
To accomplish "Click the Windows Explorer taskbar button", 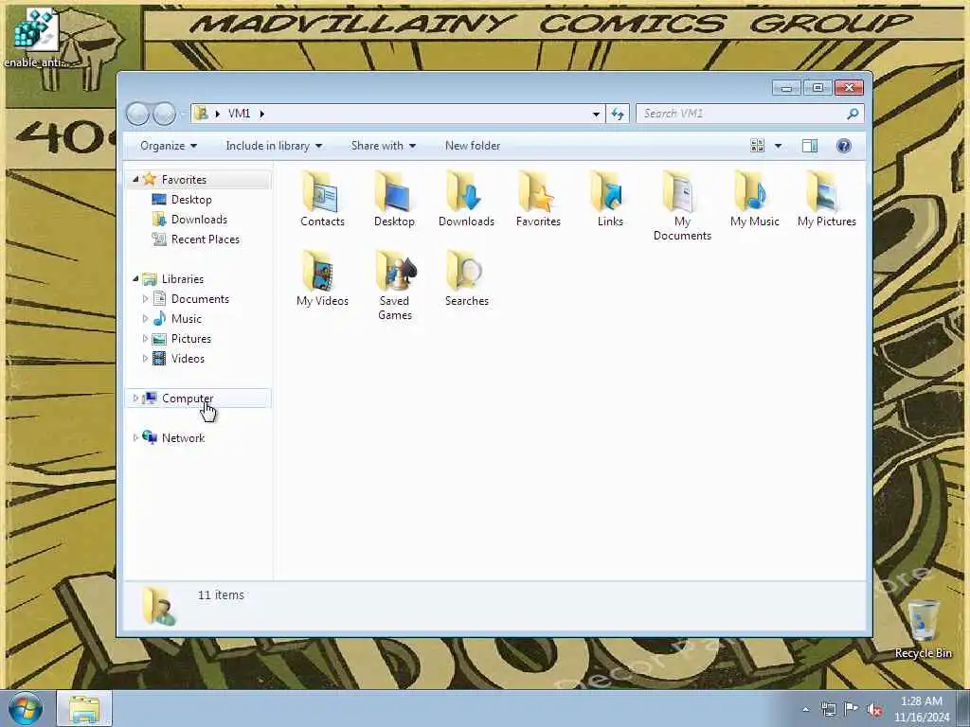I will [84, 708].
